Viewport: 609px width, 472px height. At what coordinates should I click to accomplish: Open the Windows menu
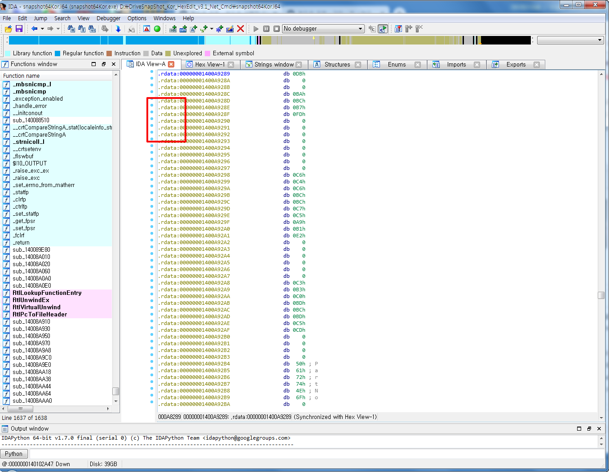click(x=164, y=18)
